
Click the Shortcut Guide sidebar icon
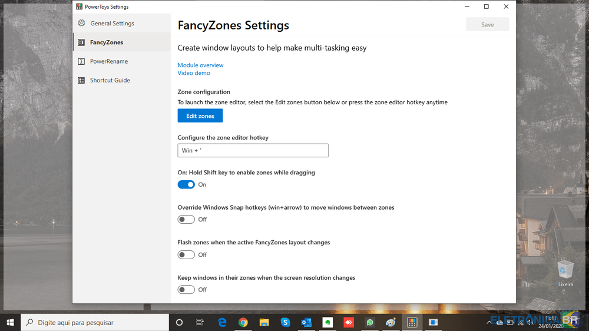pyautogui.click(x=81, y=80)
